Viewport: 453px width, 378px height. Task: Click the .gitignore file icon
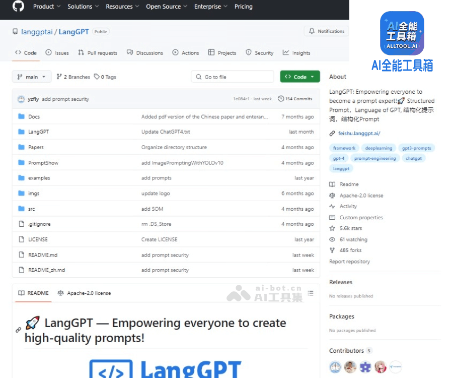click(x=21, y=224)
